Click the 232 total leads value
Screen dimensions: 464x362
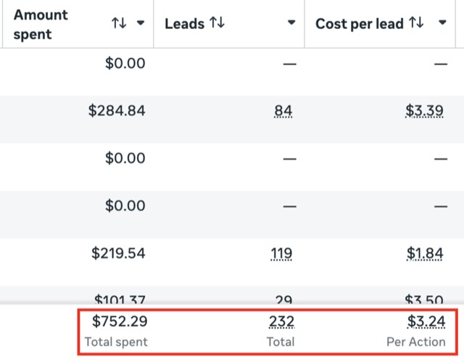pos(281,321)
